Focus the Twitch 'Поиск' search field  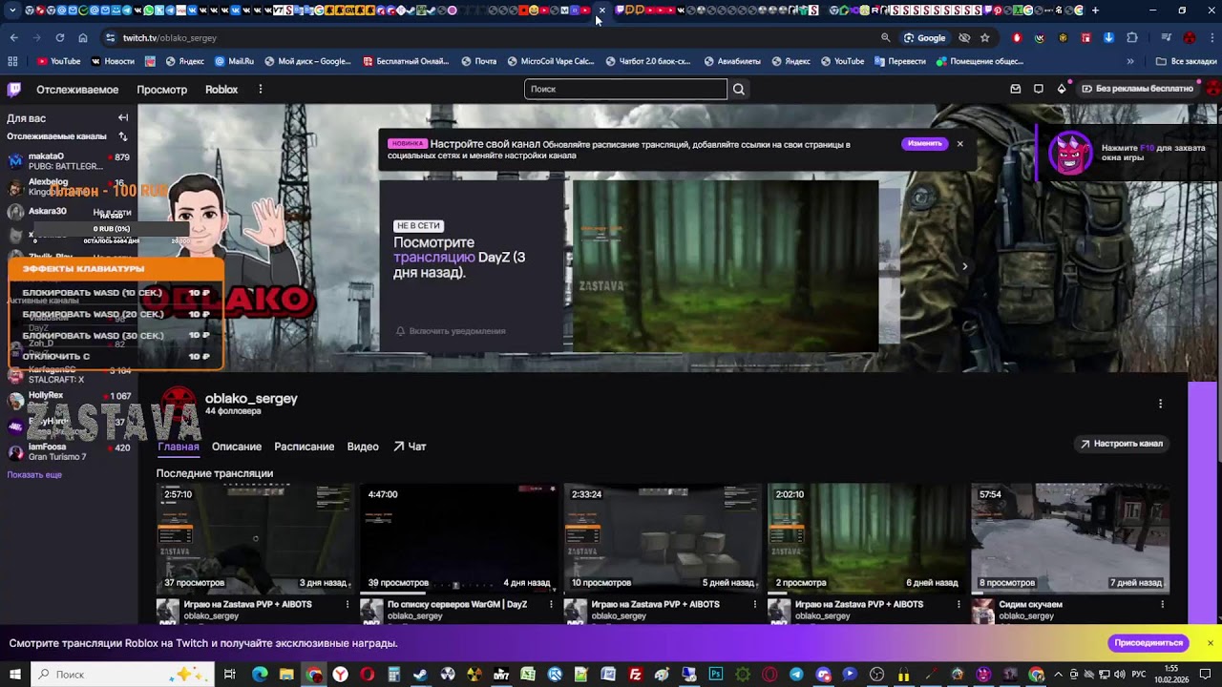(x=625, y=89)
